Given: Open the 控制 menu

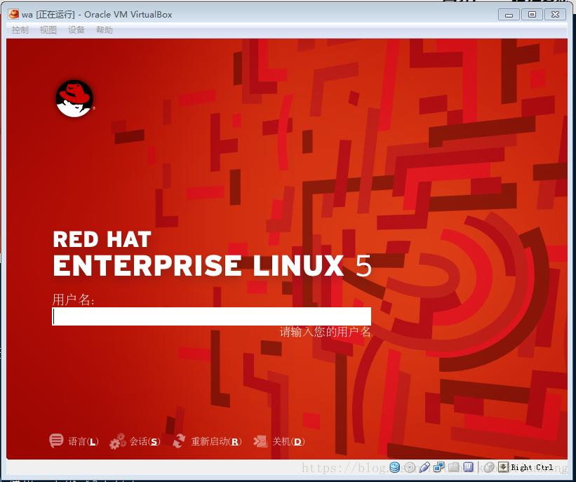Looking at the screenshot, I should tap(20, 30).
